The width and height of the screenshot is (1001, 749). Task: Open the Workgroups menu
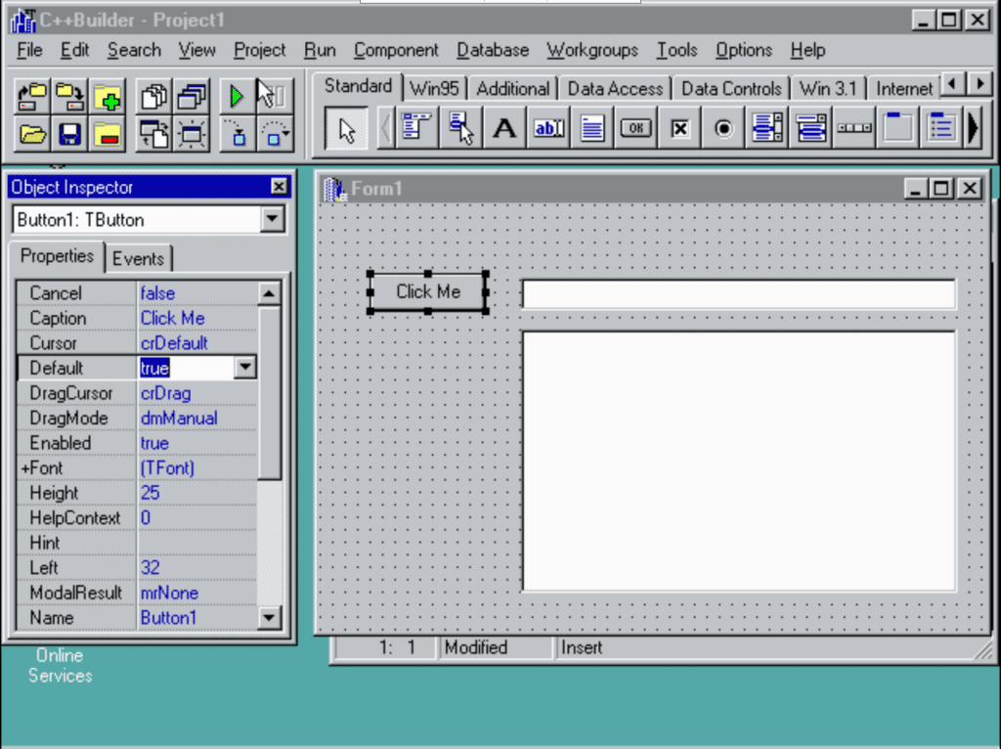point(592,50)
